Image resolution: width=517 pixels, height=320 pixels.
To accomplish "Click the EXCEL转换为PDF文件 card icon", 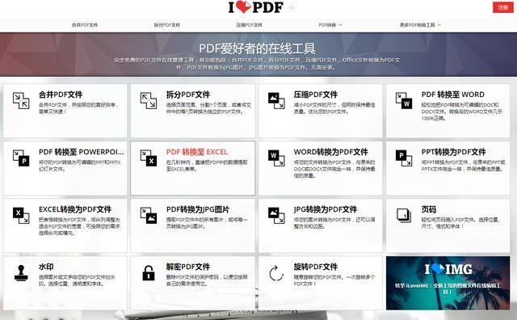I will pyautogui.click(x=21, y=216).
